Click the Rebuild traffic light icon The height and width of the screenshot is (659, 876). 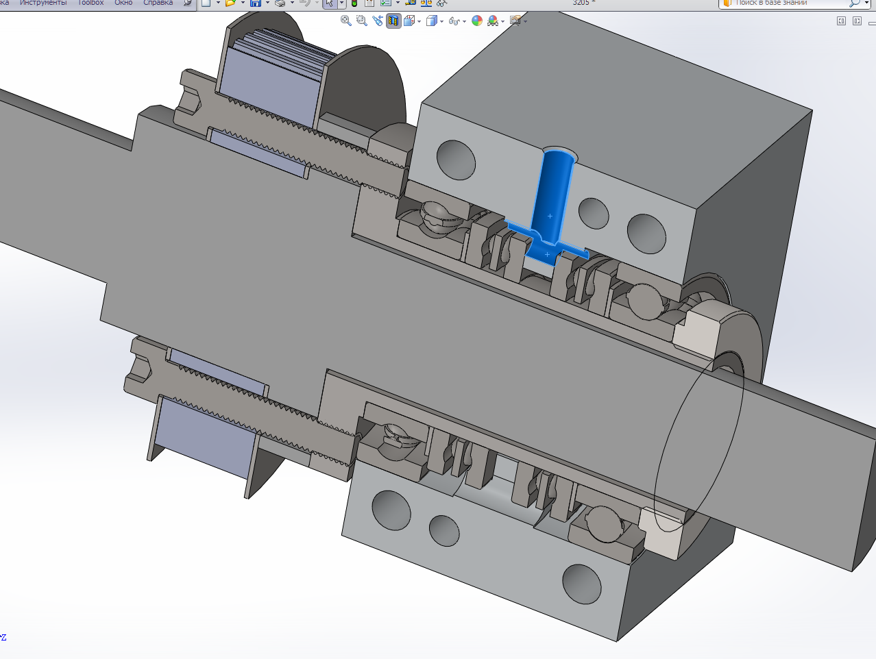pyautogui.click(x=354, y=3)
